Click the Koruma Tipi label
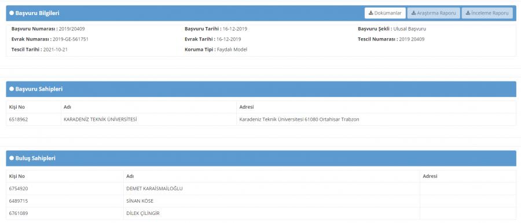This screenshot has width=521, height=223. click(x=200, y=50)
